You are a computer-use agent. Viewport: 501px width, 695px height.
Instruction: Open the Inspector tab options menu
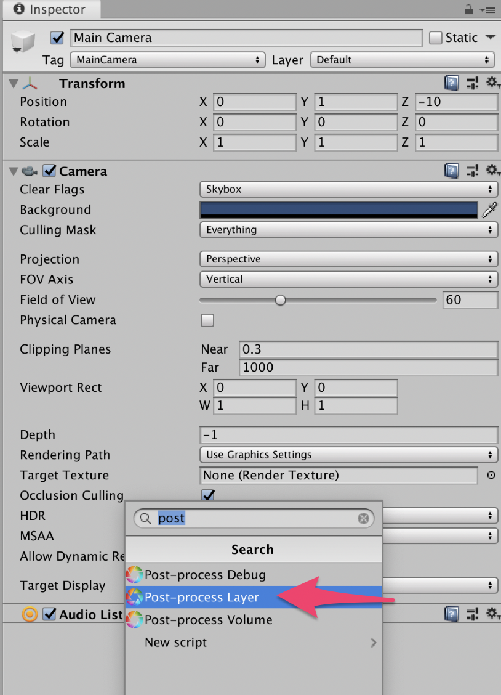[x=487, y=10]
